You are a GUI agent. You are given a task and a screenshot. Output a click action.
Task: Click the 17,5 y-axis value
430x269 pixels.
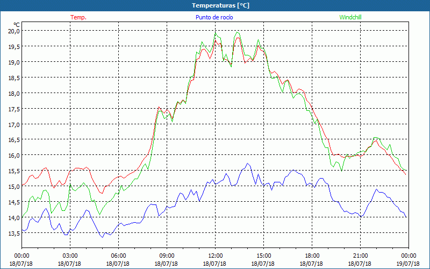[14, 109]
